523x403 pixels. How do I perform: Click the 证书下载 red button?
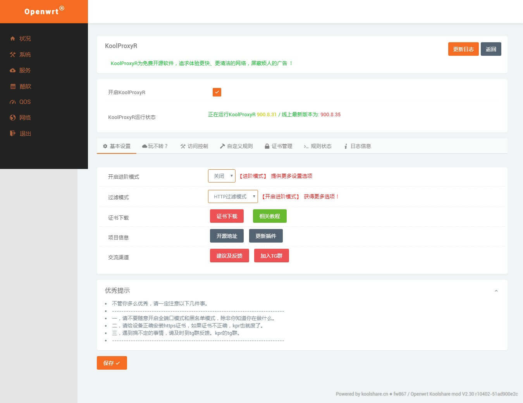pos(227,216)
